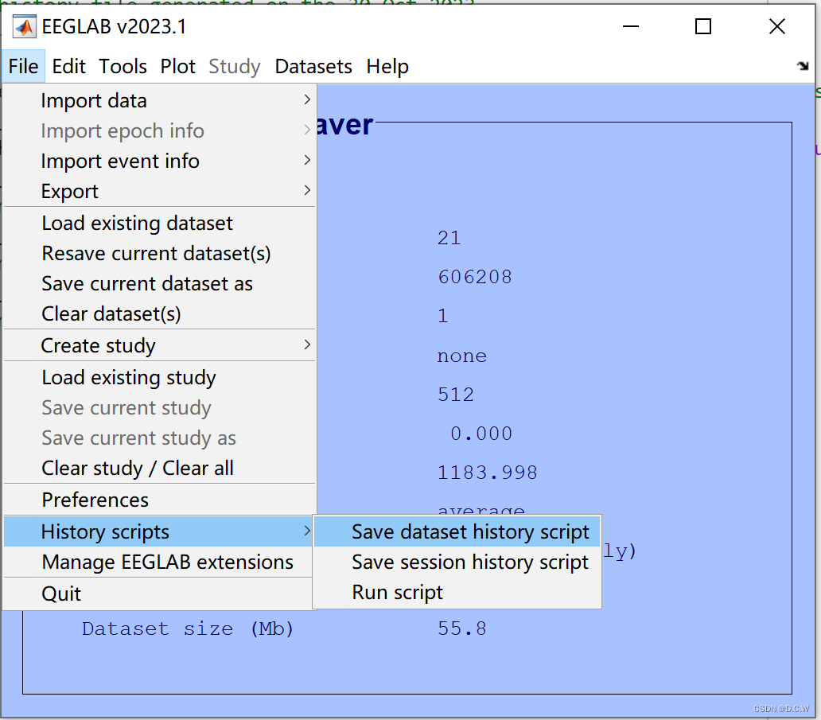Open the Tools menu

(x=123, y=67)
